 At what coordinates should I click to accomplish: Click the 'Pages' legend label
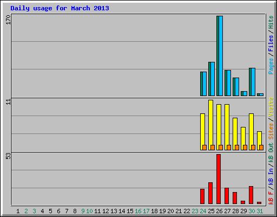tap(271, 66)
